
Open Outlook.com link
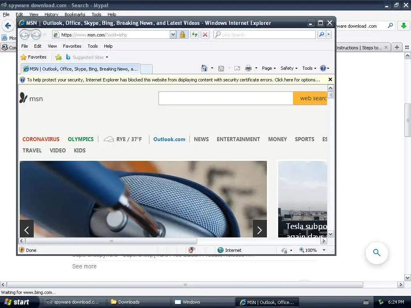tap(169, 139)
